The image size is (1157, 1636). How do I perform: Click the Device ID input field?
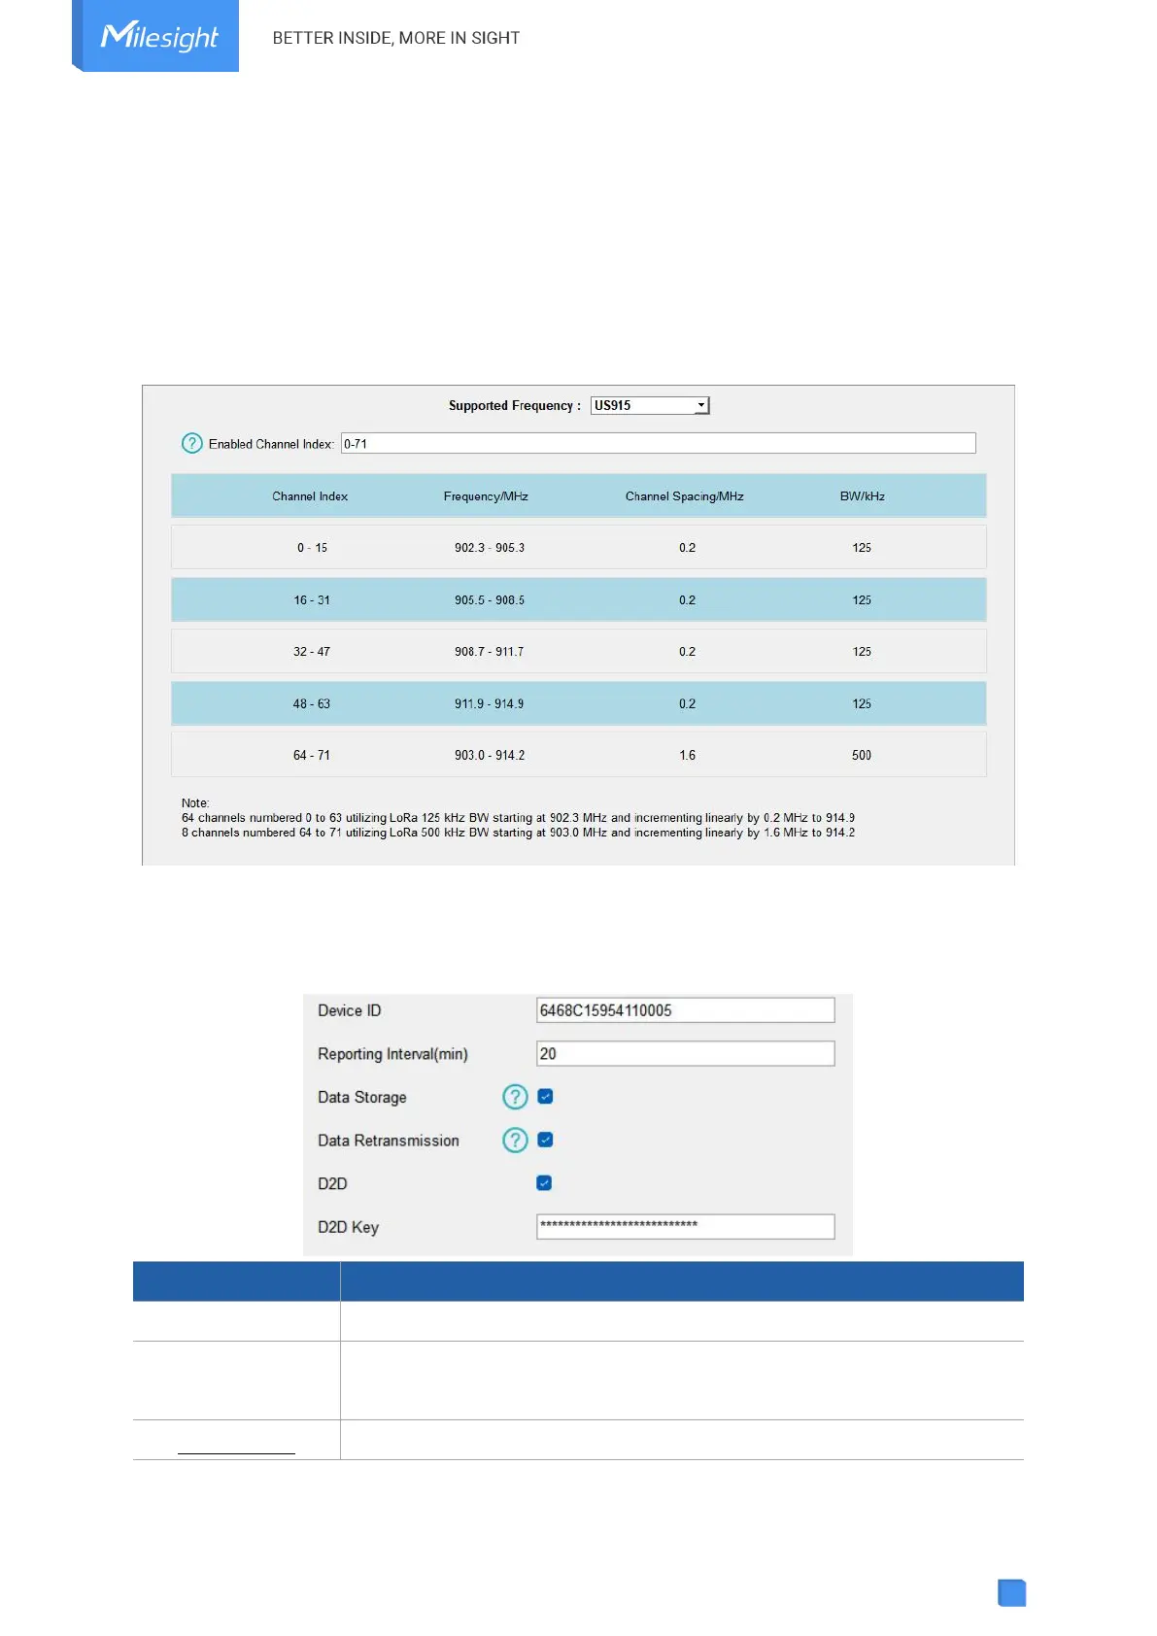pos(685,1010)
